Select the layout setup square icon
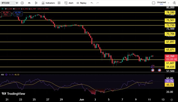This screenshot has width=178, height=102. click(153, 3)
